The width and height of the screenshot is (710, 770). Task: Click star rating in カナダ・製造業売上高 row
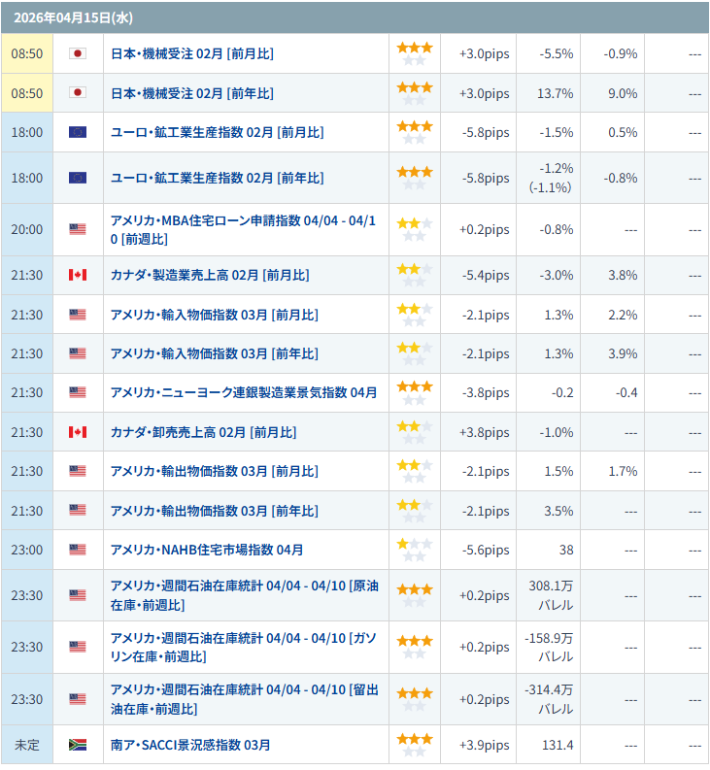[x=414, y=275]
